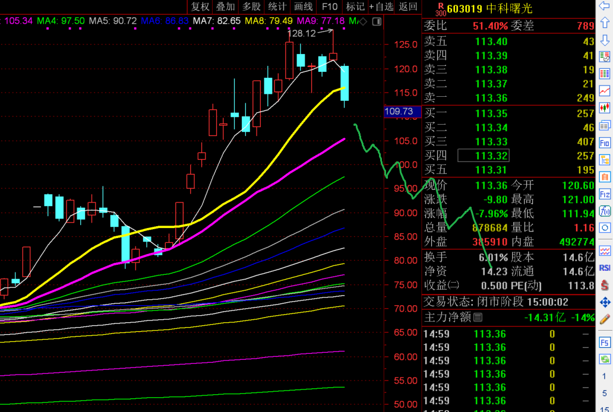Click the down arrow sidebar icon
The image size is (613, 412).
[x=605, y=40]
